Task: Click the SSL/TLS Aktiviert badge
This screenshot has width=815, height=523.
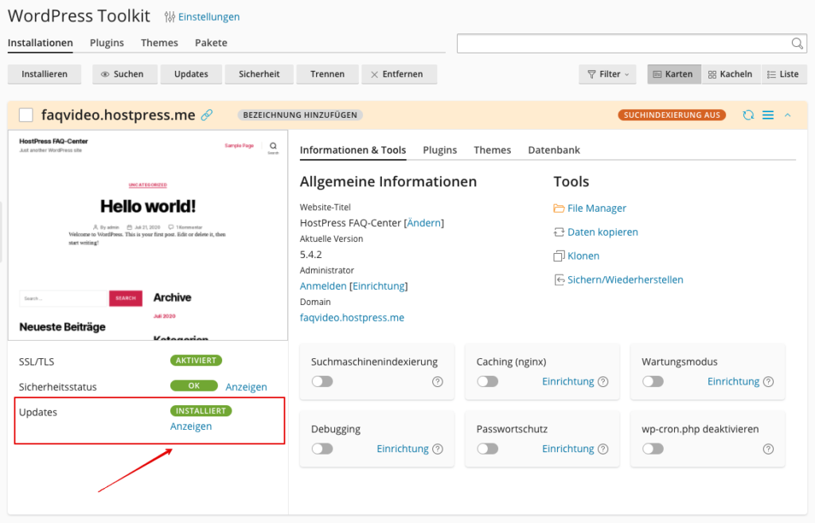Action: (x=196, y=361)
